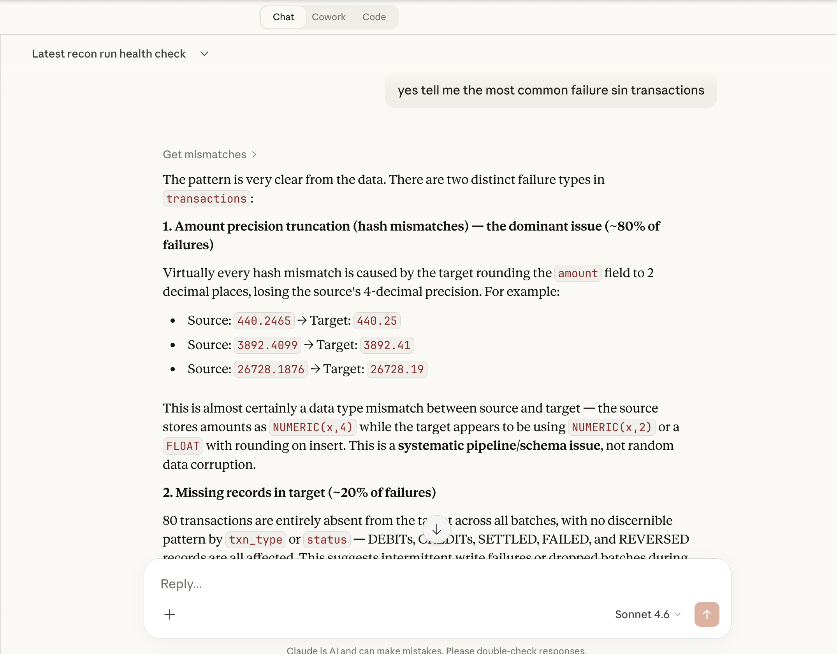Click 'systematic pipeline/schema issue' bold text
The height and width of the screenshot is (654, 837).
[x=499, y=446]
